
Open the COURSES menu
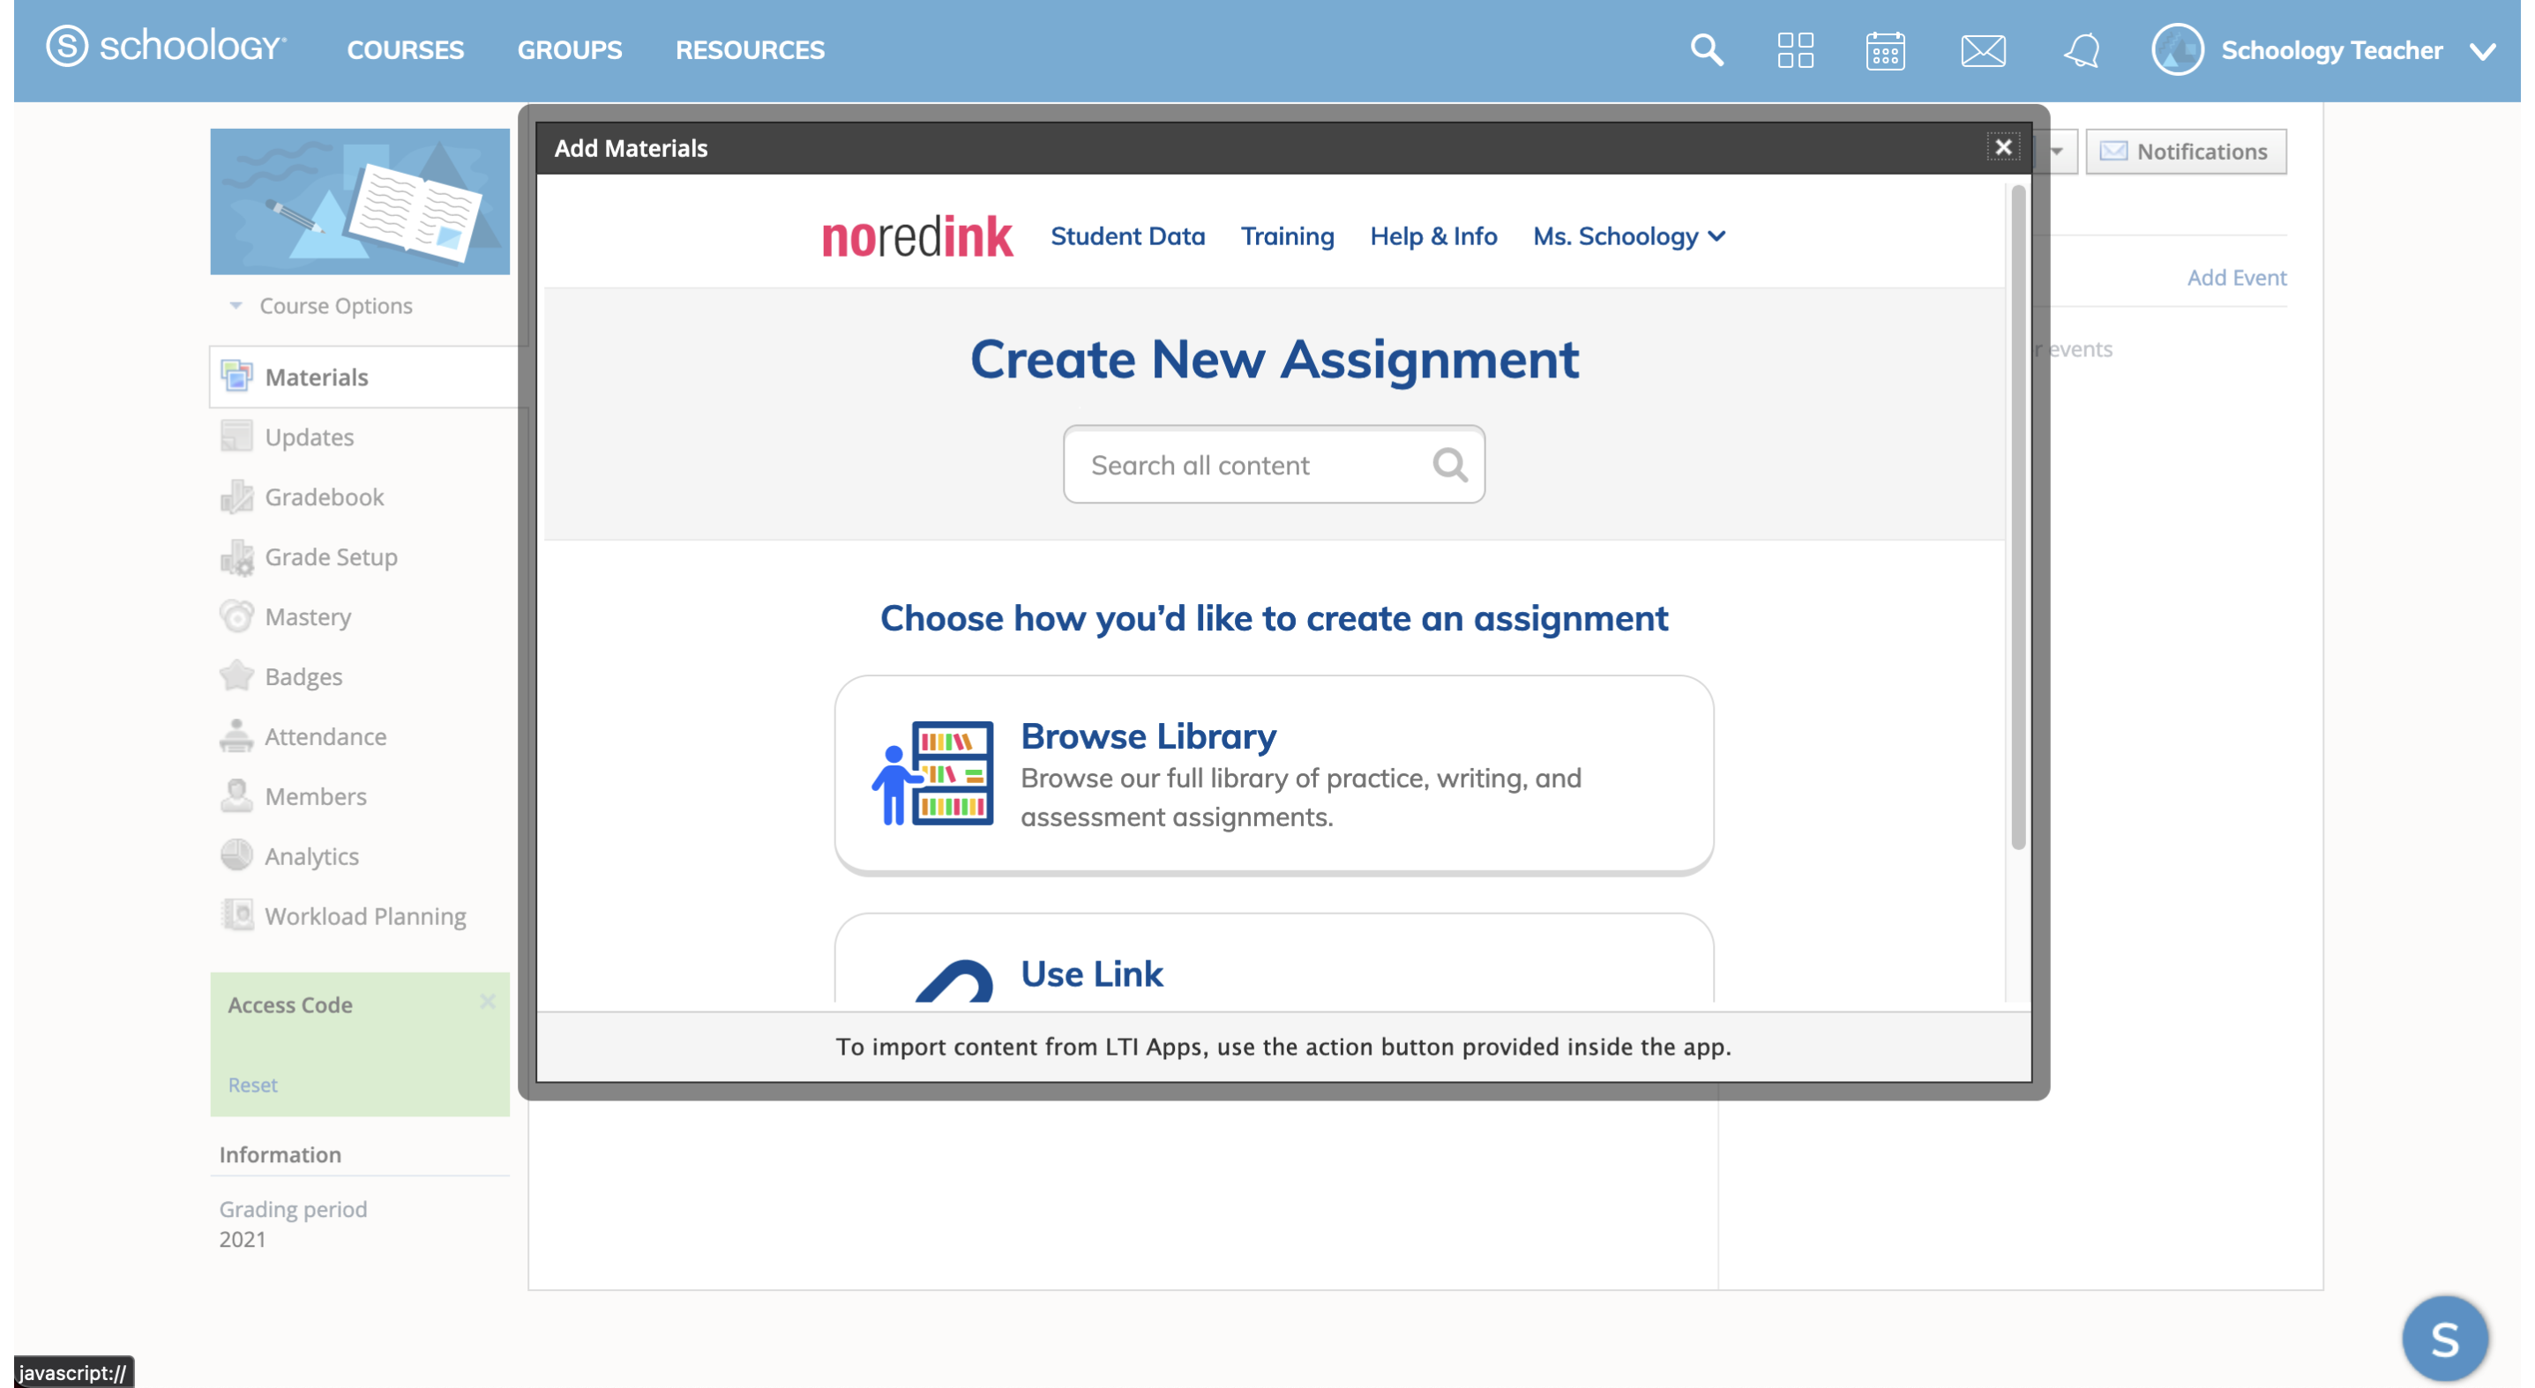coord(405,50)
